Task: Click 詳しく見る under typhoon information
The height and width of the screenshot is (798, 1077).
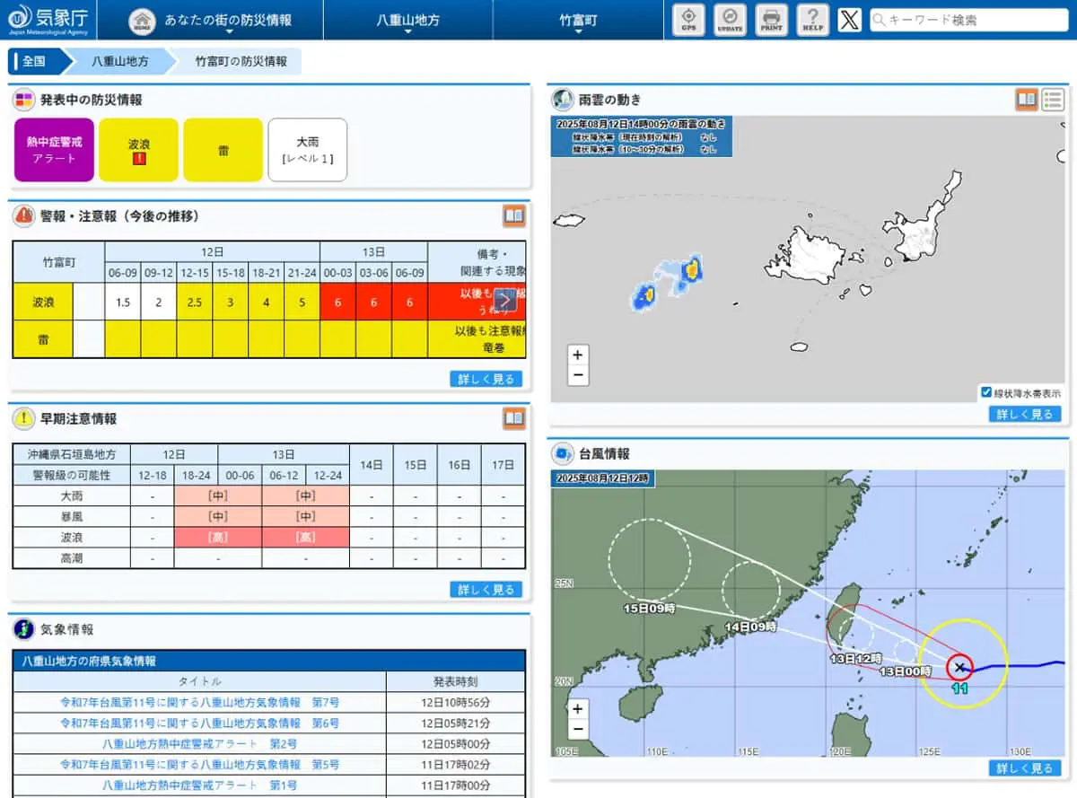Action: click(x=1025, y=768)
